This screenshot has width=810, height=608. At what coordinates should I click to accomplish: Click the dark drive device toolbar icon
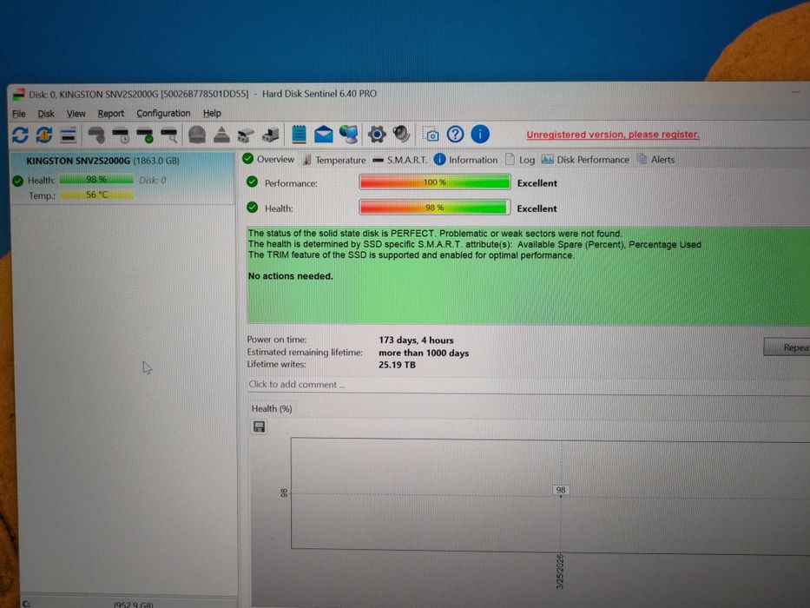[270, 135]
